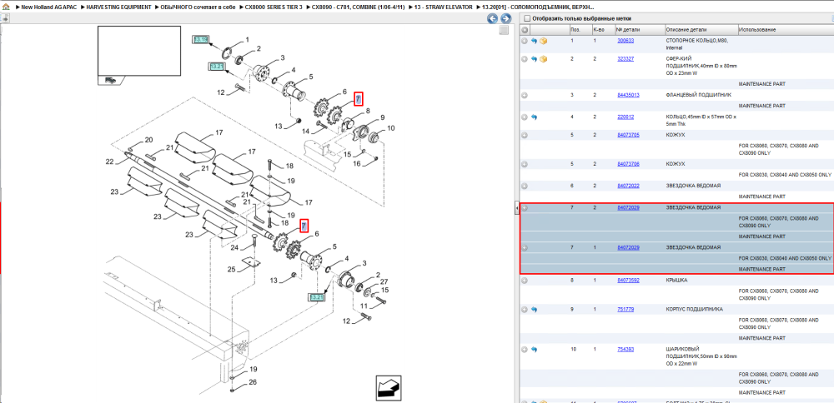Collapse parts list using the splitter arrow
This screenshot has height=403, width=834.
click(x=516, y=209)
